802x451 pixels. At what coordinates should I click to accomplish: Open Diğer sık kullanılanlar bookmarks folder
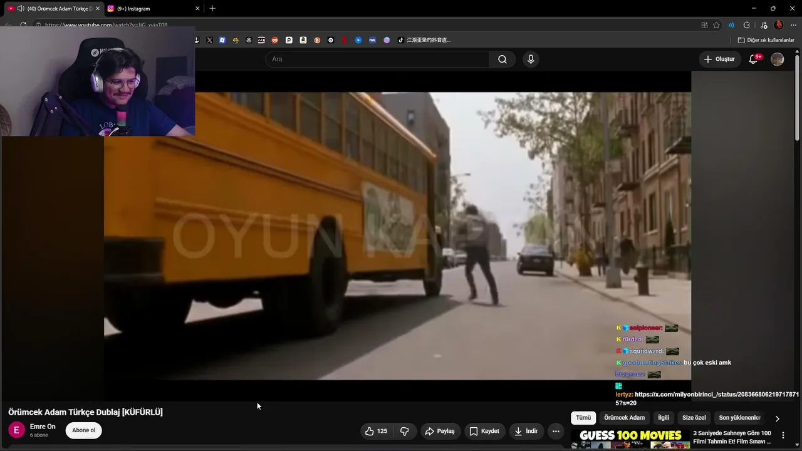pos(766,40)
